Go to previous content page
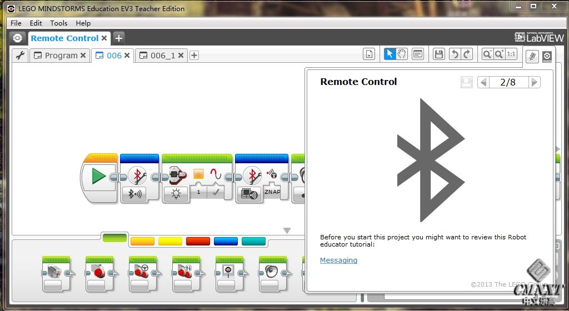Image resolution: width=569 pixels, height=311 pixels. tap(483, 82)
